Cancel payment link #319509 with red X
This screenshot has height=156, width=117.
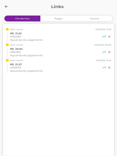[x=109, y=68]
